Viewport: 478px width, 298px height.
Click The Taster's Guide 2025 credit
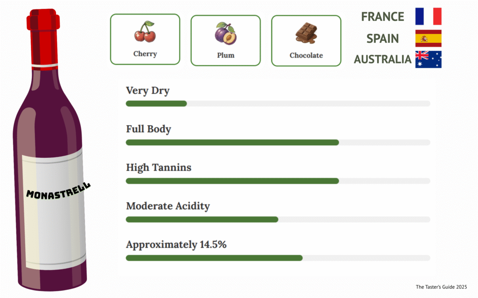441,287
